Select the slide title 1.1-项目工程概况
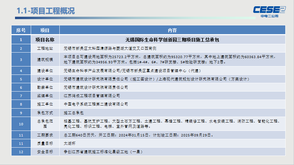The width and height of the screenshot is (294, 165). click(x=46, y=11)
